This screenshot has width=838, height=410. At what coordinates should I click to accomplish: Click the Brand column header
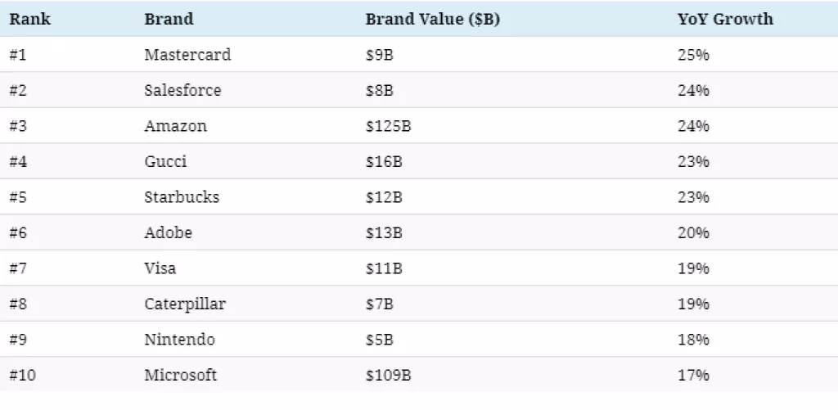tap(169, 19)
